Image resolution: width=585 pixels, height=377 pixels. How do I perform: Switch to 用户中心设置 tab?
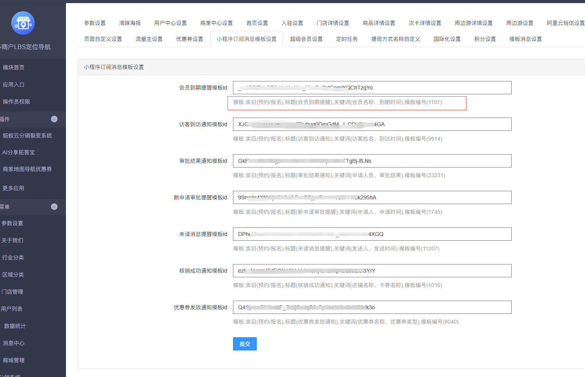click(171, 23)
